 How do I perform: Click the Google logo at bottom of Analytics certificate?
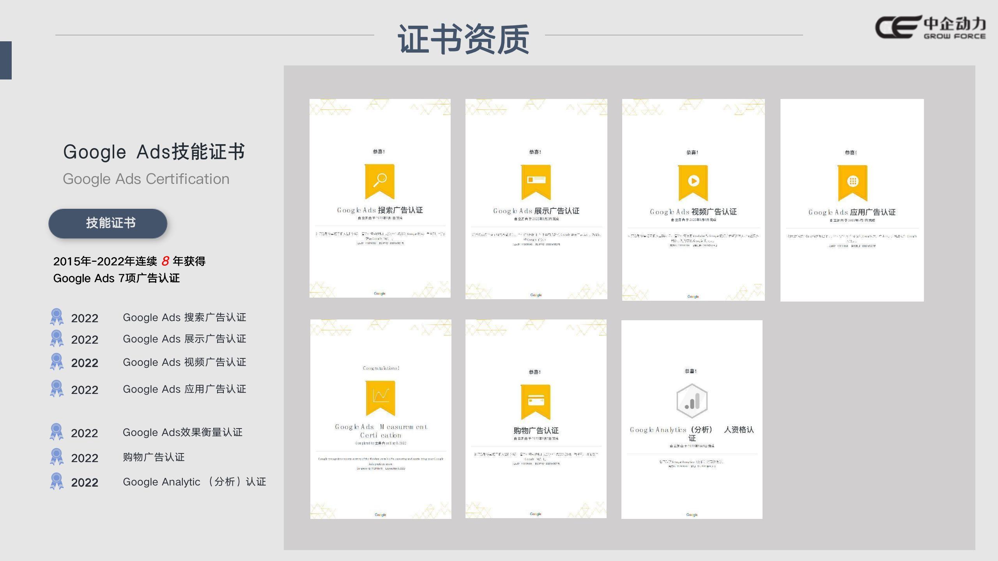coord(692,515)
